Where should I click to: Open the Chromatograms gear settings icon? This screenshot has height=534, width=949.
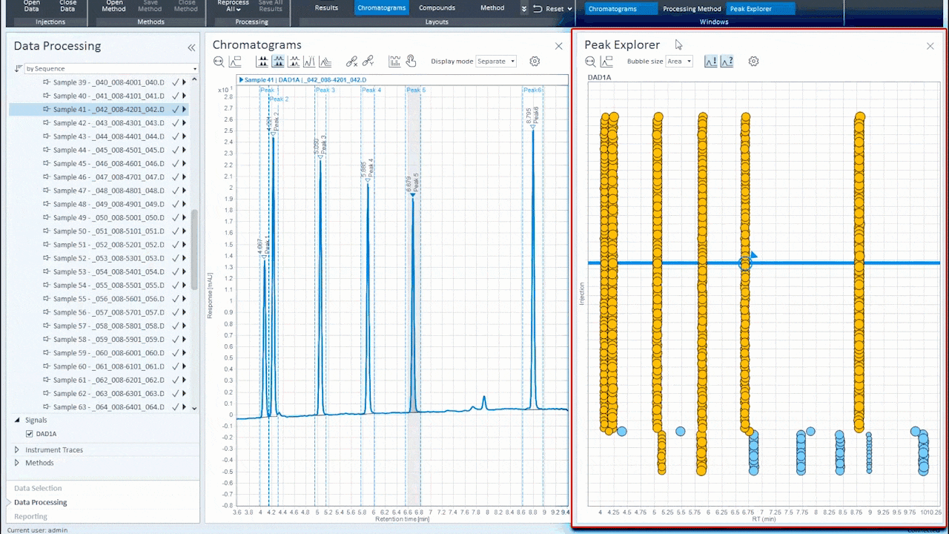coord(535,62)
